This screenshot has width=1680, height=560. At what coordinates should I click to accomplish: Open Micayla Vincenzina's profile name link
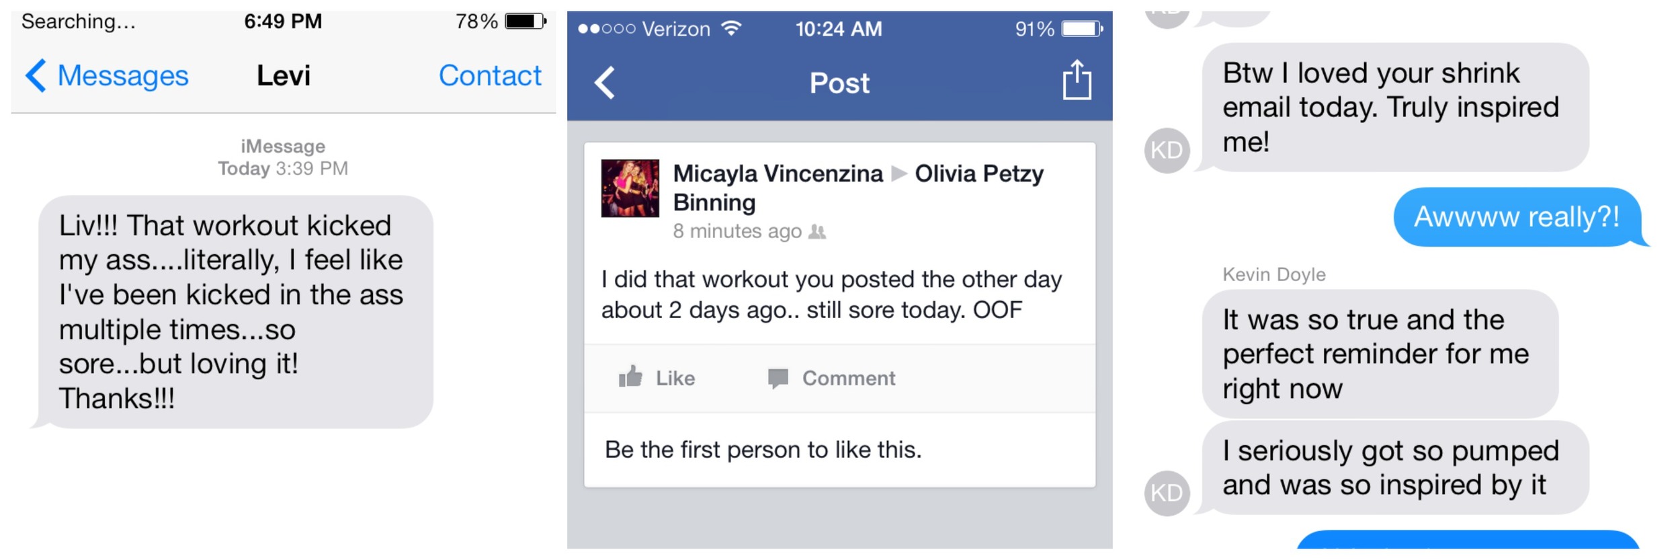point(778,173)
